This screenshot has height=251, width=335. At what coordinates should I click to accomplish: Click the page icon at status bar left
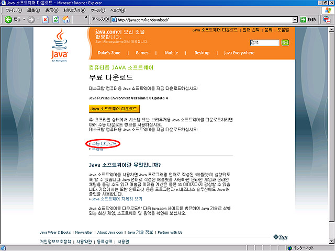(x=3, y=248)
